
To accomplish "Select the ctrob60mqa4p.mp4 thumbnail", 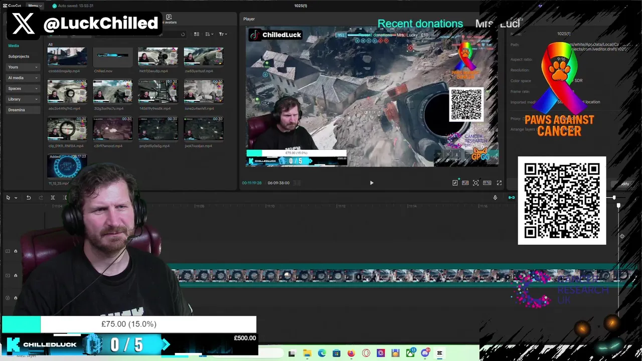I will 67,57.
